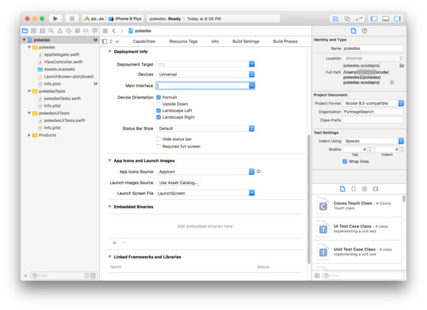Show the media library
This screenshot has width=427, height=310.
(375, 189)
